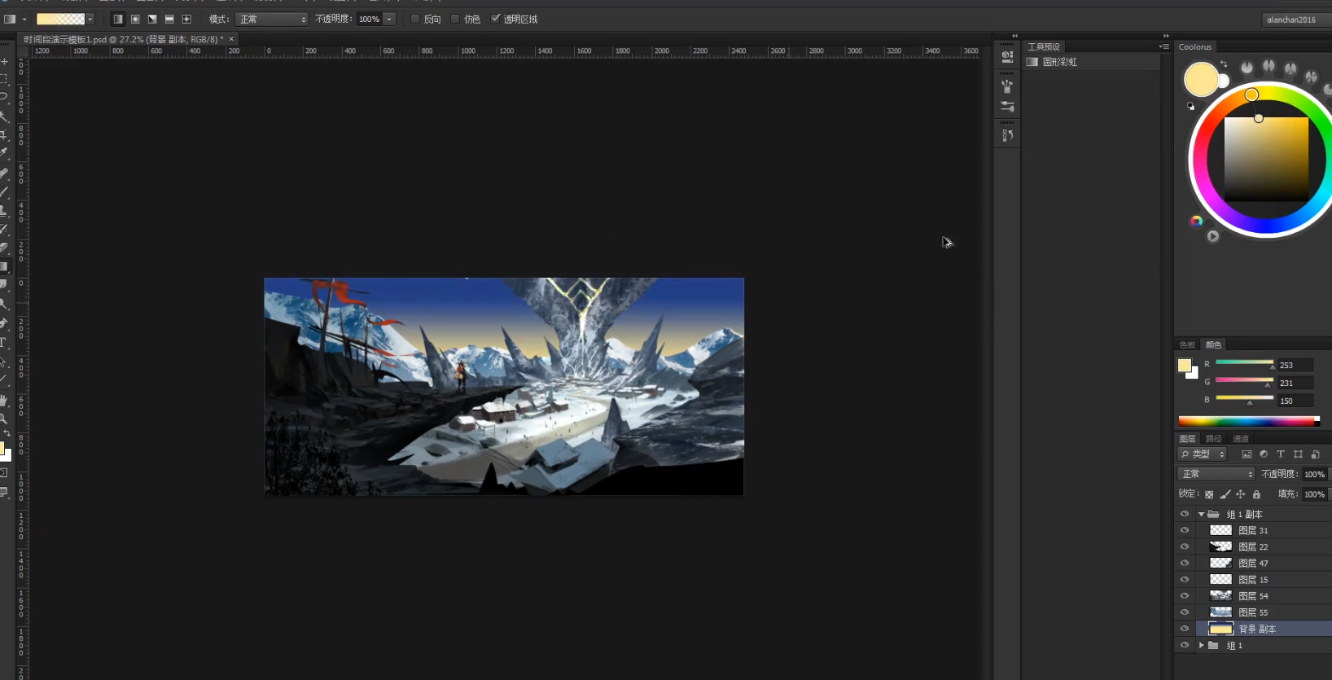Hide the 图层 54 layer

click(x=1185, y=595)
